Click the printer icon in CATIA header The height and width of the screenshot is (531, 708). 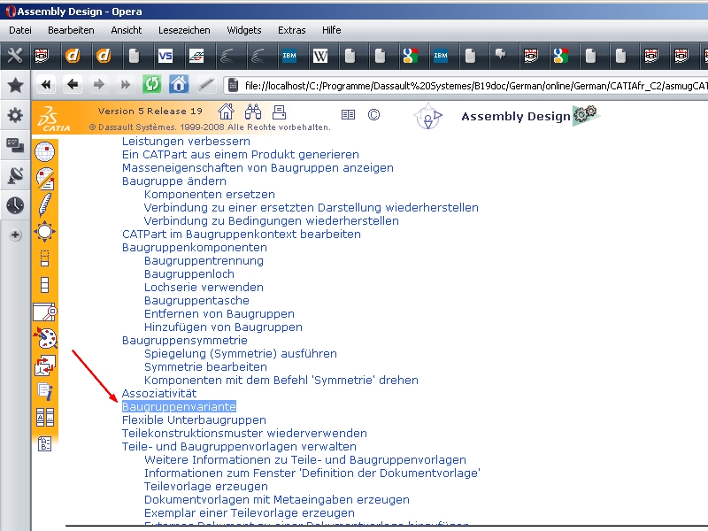279,112
